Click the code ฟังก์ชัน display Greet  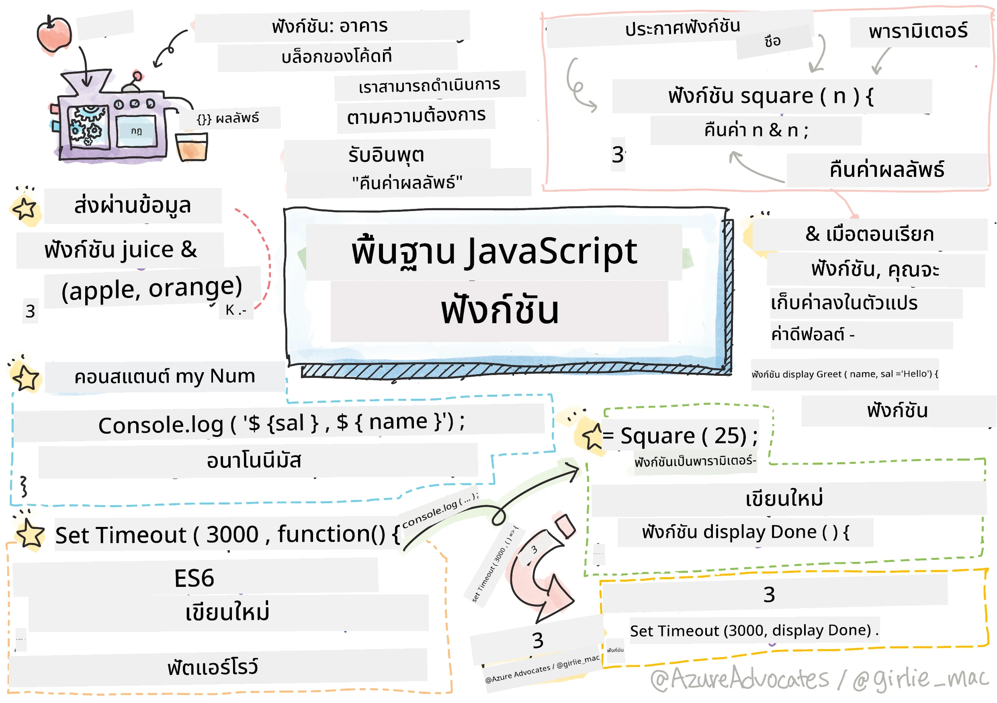(x=845, y=374)
